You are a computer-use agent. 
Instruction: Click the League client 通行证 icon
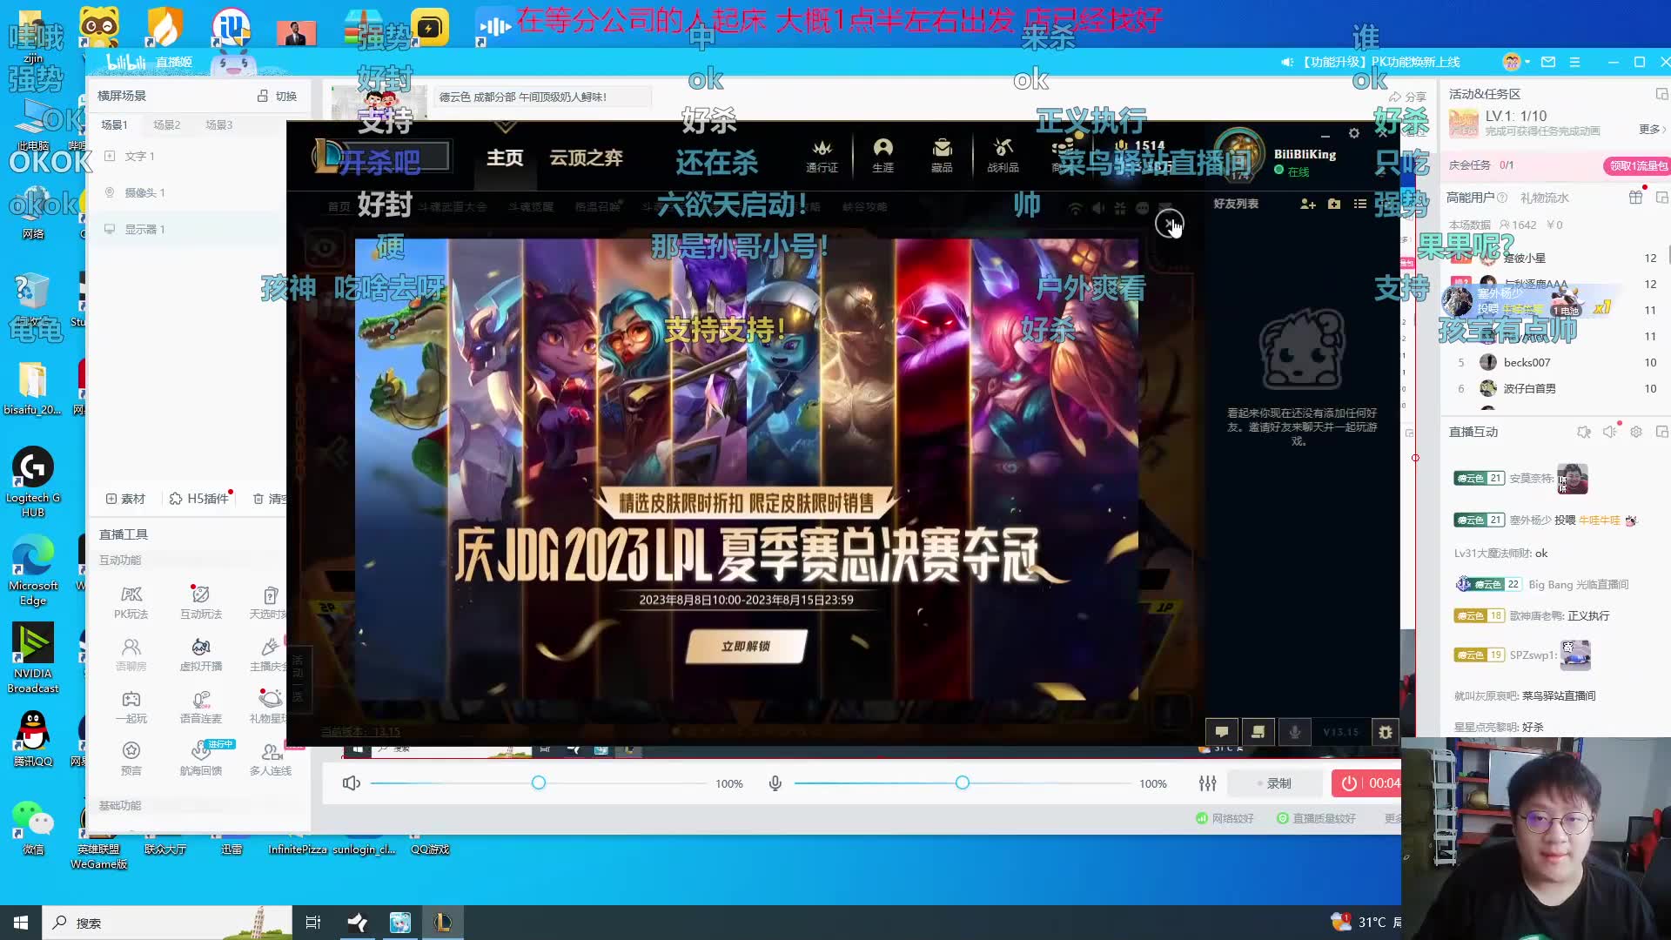[x=822, y=157]
